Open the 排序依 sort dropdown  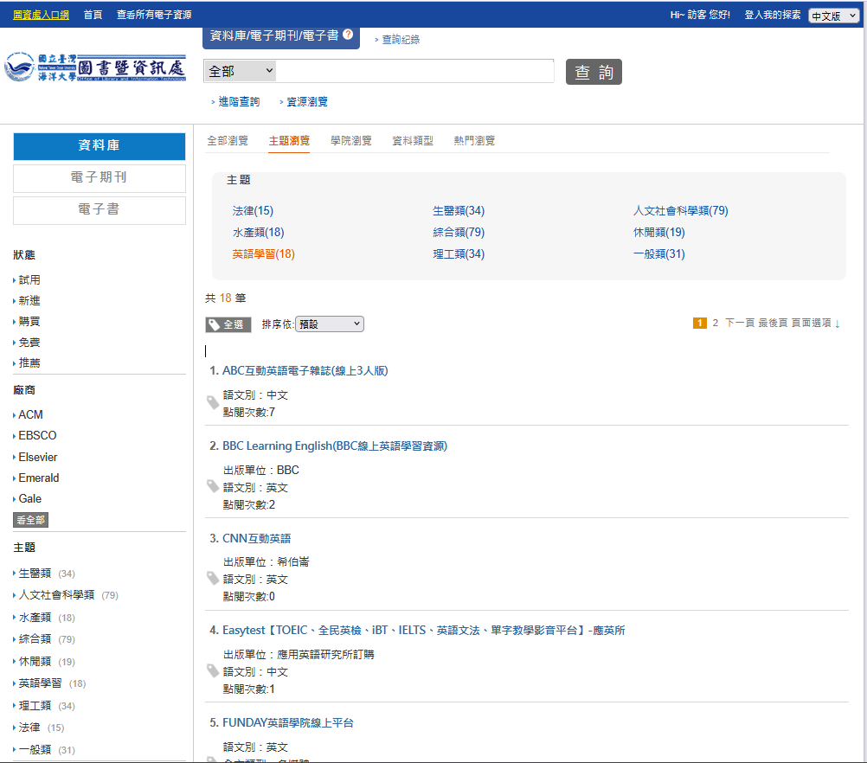tap(330, 324)
